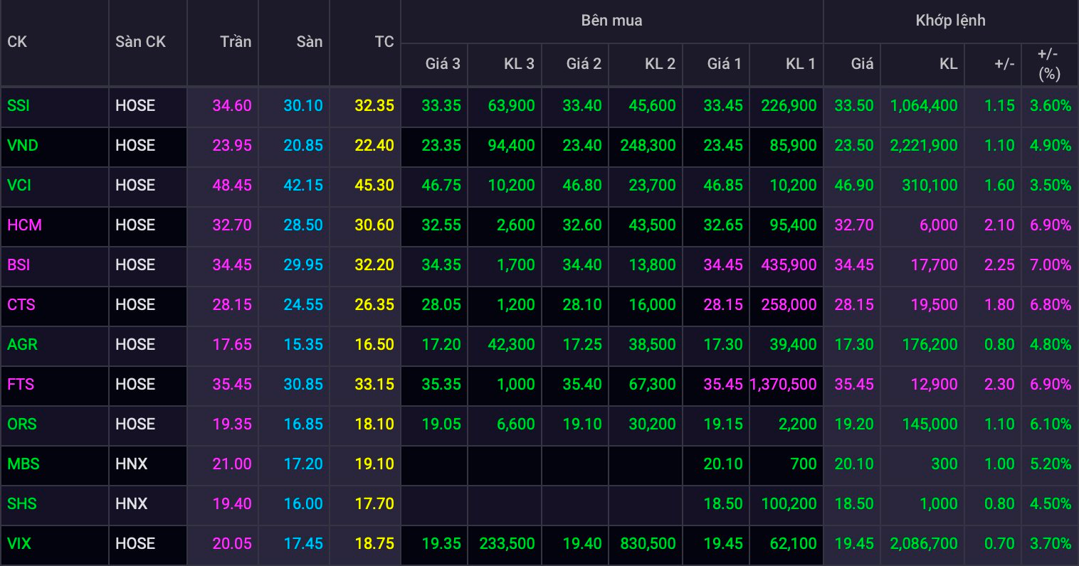Click MBS ceiling price 21.00
The height and width of the screenshot is (566, 1079).
coord(232,464)
